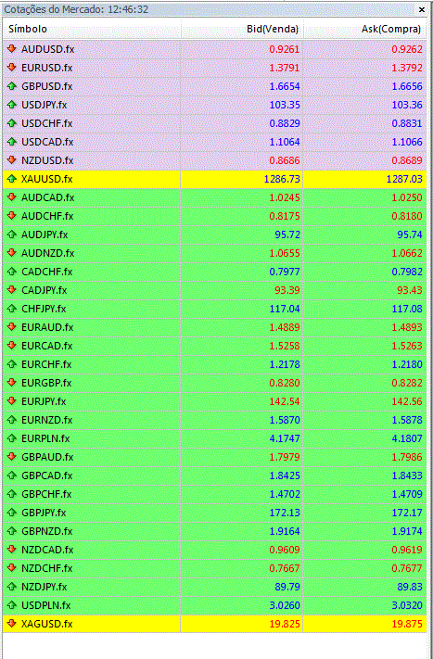Click the red down arrow beside EURJPY.fx

coord(12,401)
